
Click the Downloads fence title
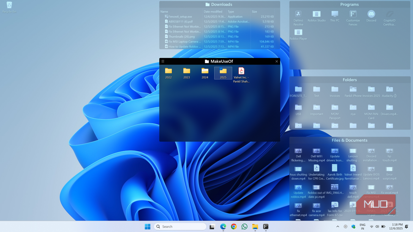[x=219, y=4]
